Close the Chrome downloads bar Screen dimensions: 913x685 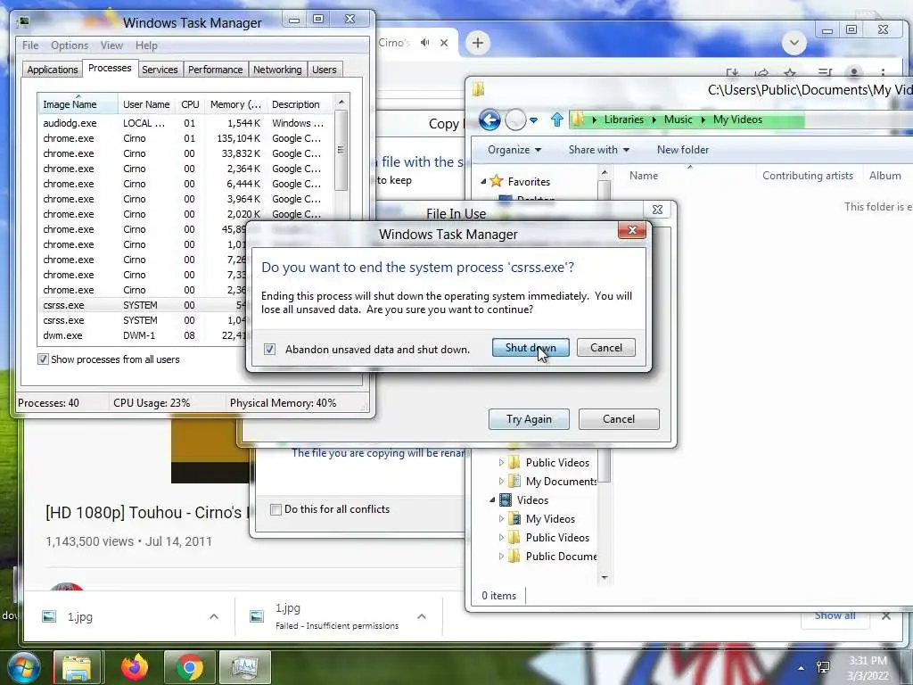(x=885, y=615)
